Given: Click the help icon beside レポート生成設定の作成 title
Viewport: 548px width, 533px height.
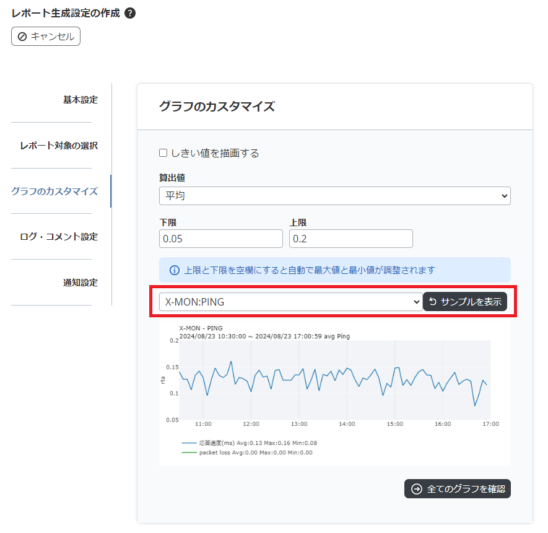Looking at the screenshot, I should pyautogui.click(x=130, y=12).
